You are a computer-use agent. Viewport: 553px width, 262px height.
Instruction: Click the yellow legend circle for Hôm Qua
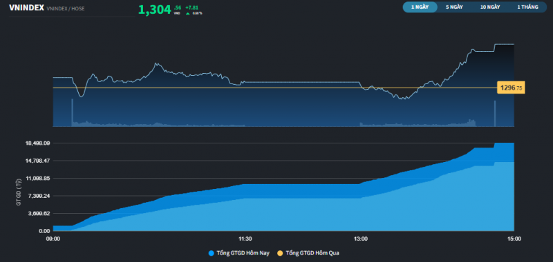[x=281, y=253]
